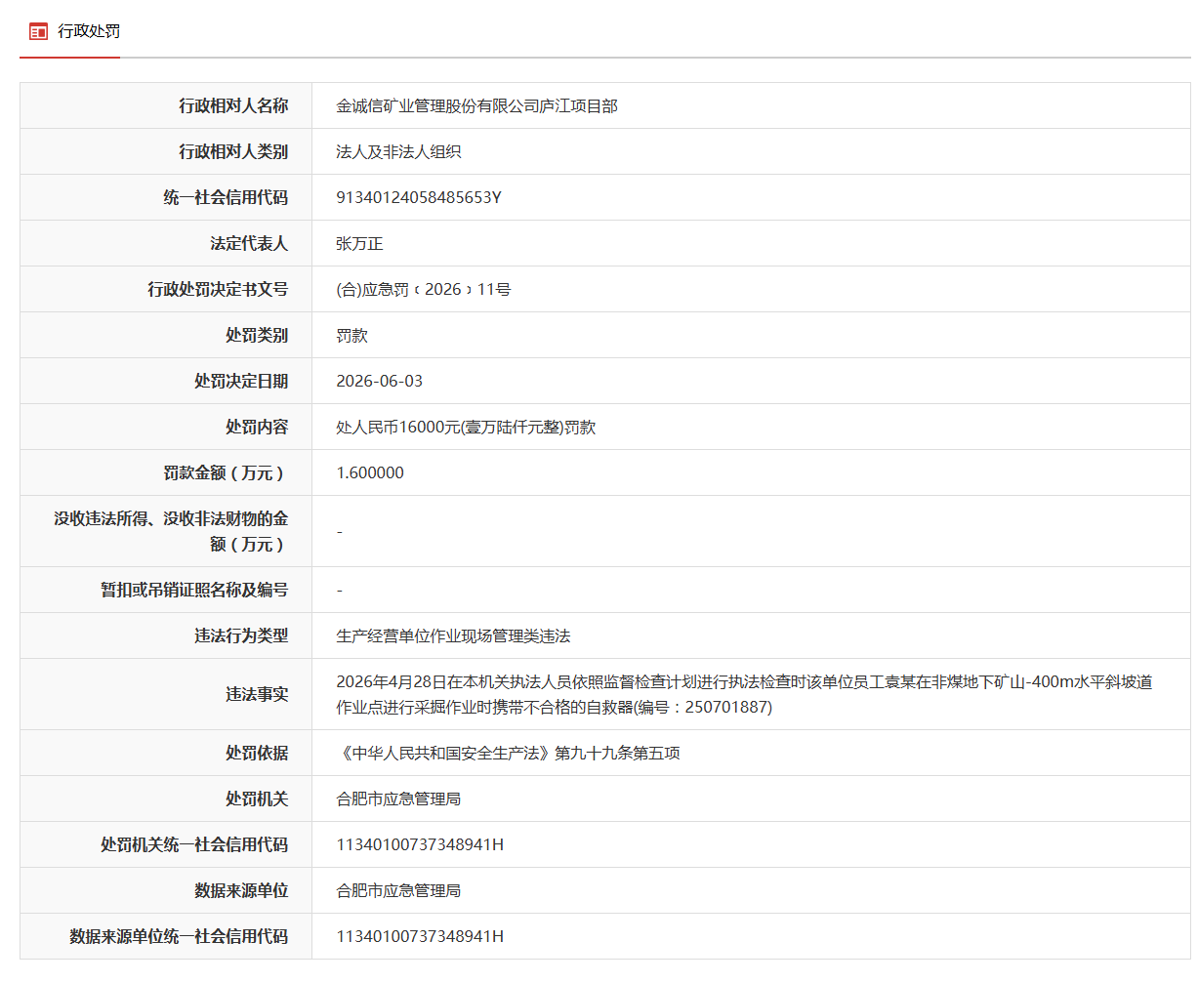The image size is (1198, 983).
Task: Select value 生产经营单位作业现场管理类违法
Action: [453, 636]
